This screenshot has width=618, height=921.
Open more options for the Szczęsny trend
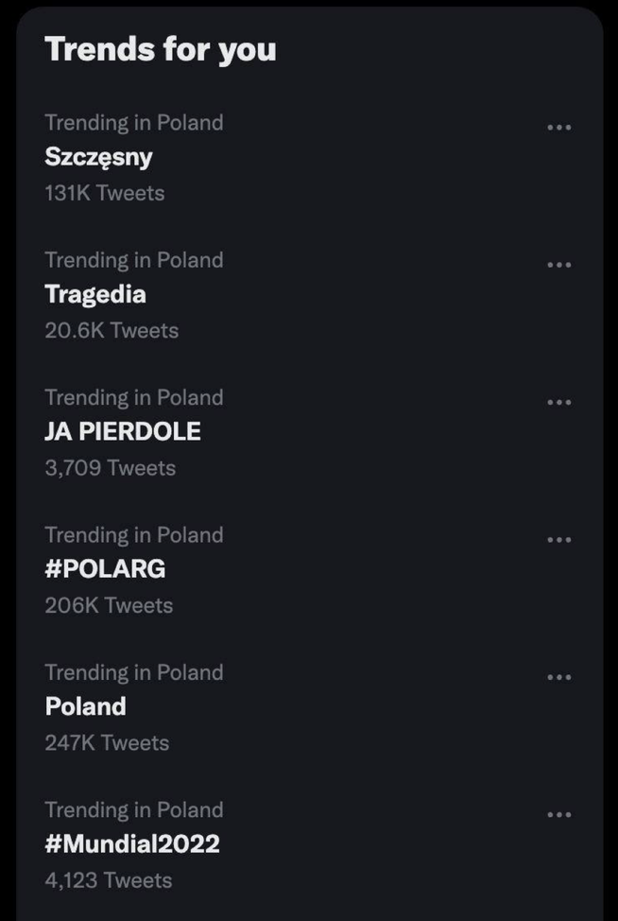pos(559,128)
